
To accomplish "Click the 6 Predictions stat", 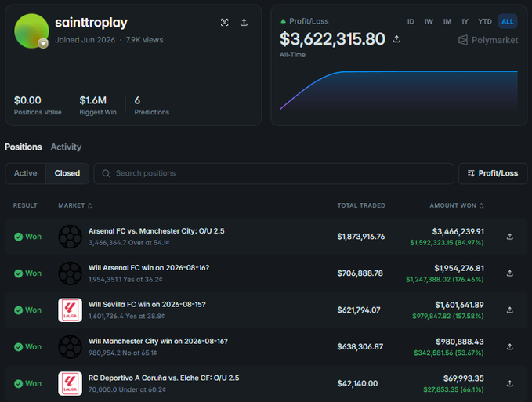I will point(152,105).
